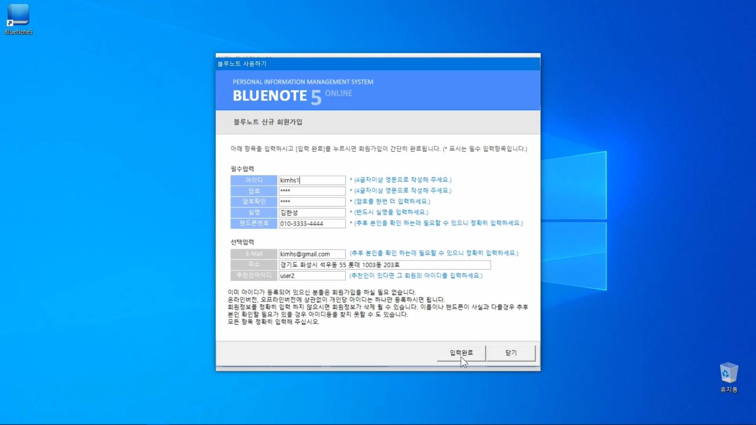Click the PERSONAL INFORMATION MANAGEMENT SYSTEM text
Viewport: 756px width, 425px height.
pos(303,82)
